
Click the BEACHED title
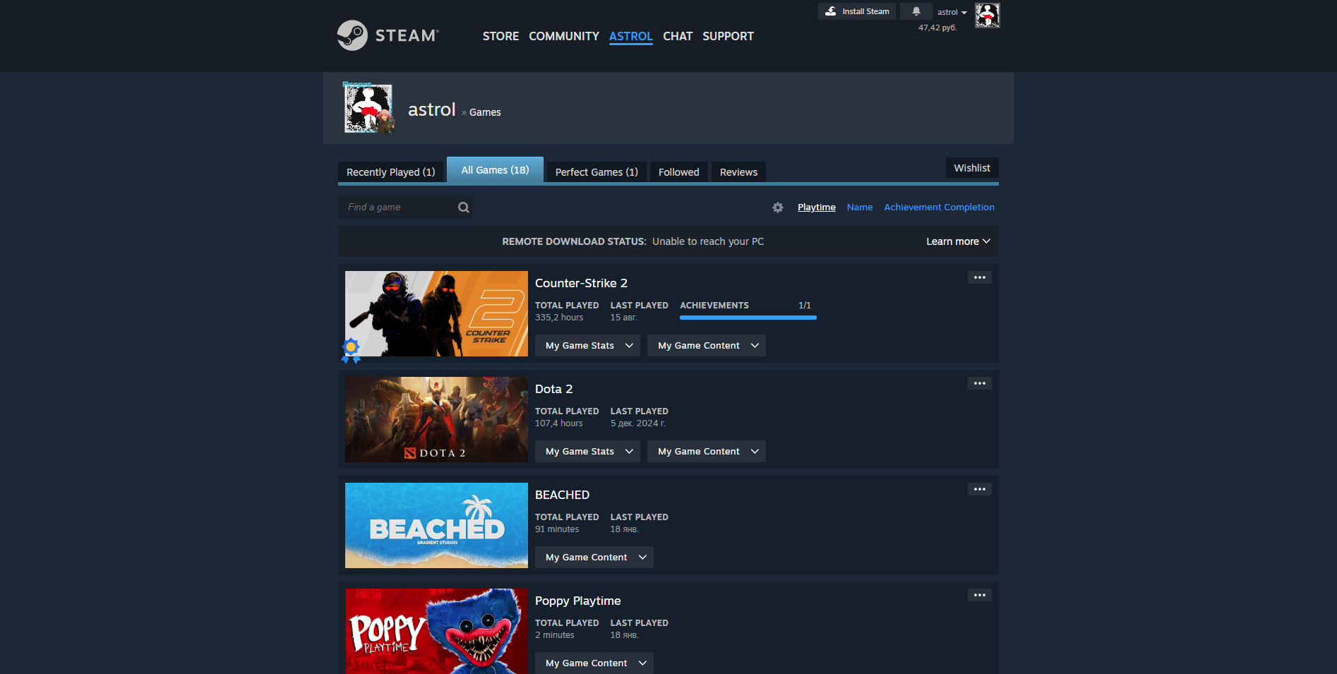tap(562, 495)
